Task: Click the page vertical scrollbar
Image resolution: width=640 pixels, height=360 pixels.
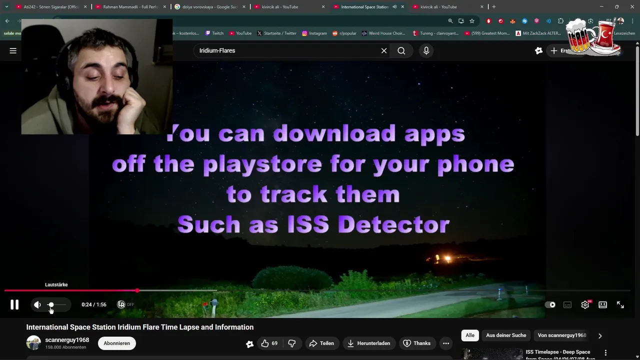Action: click(637, 90)
